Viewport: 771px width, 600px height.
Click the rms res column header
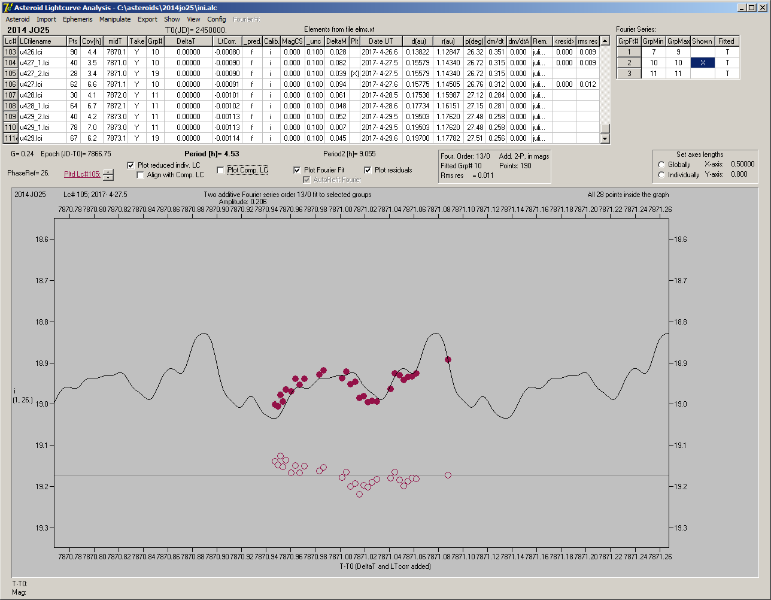click(588, 41)
